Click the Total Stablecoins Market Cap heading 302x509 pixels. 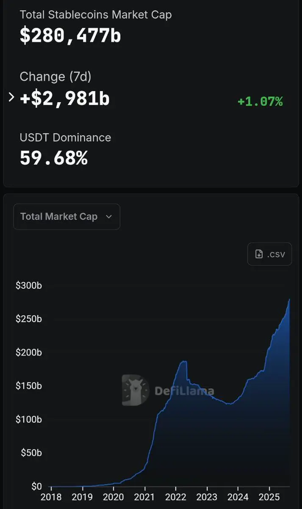[96, 14]
